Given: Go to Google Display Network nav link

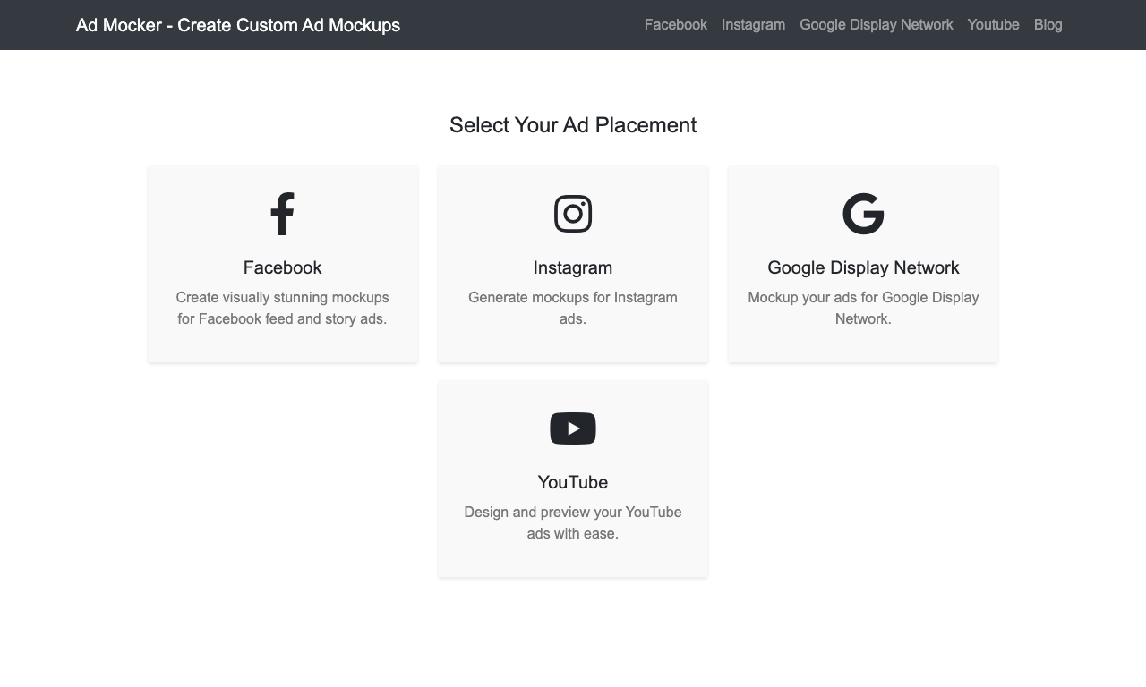Looking at the screenshot, I should (x=877, y=24).
